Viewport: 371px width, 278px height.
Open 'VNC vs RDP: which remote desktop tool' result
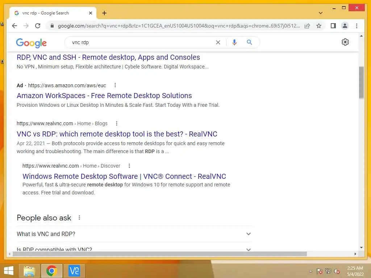point(117,134)
